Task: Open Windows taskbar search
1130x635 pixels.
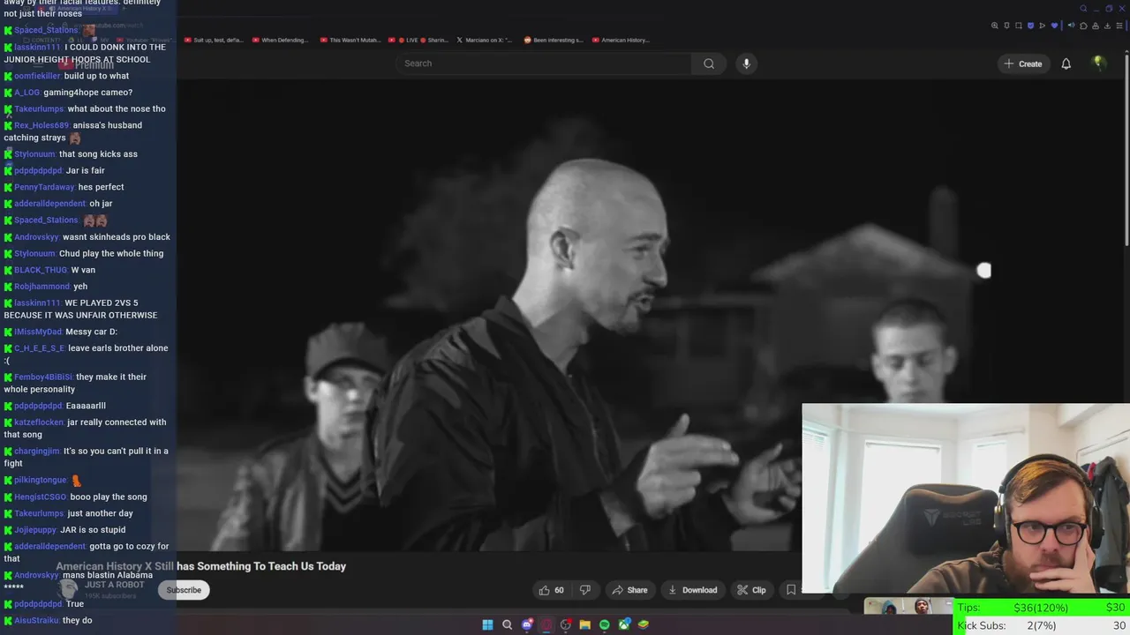Action: click(507, 624)
